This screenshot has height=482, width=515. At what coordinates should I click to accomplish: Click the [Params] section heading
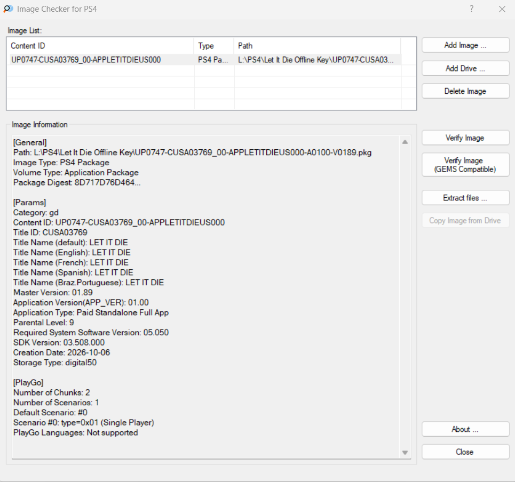click(29, 203)
